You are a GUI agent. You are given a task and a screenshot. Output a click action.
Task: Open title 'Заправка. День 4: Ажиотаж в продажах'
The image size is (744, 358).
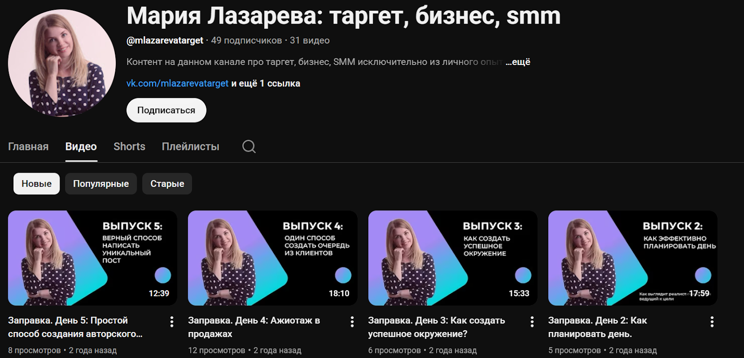pyautogui.click(x=254, y=327)
